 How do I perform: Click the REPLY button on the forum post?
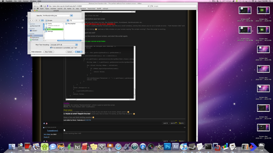coord(182,123)
